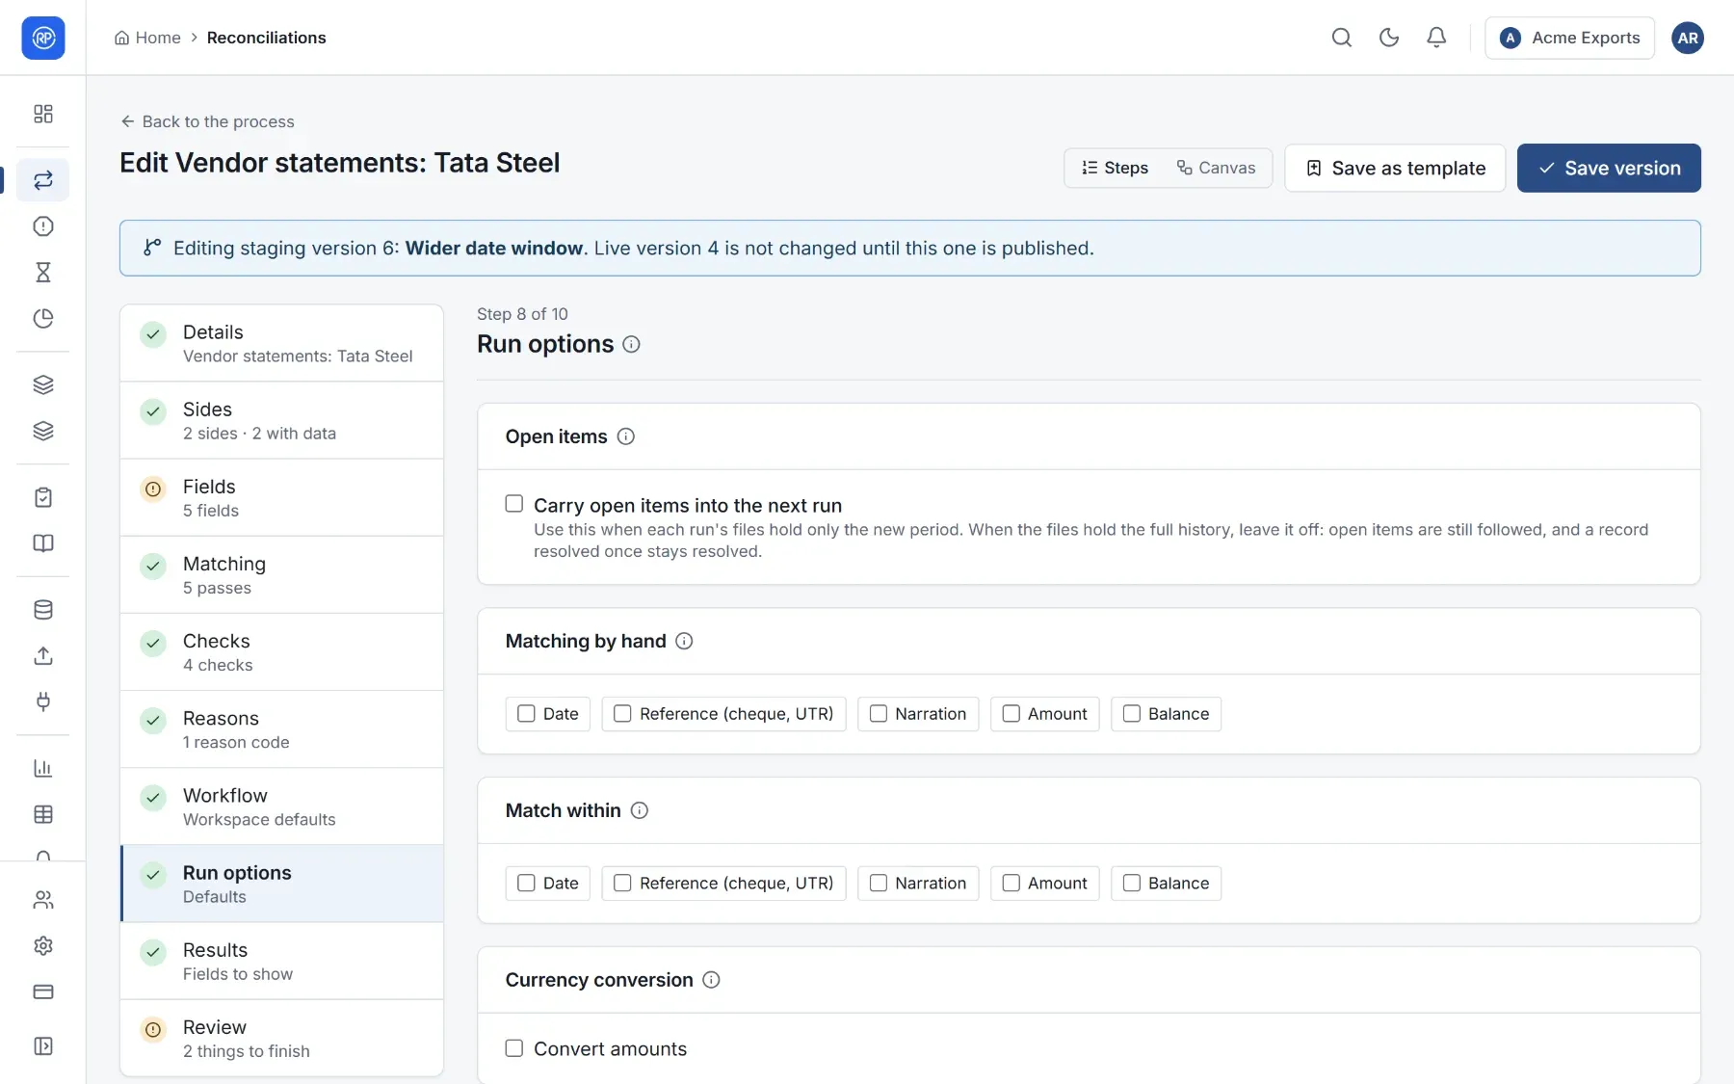Viewport: 1734px width, 1084px height.
Task: Open the AR user avatar menu
Action: tap(1688, 38)
